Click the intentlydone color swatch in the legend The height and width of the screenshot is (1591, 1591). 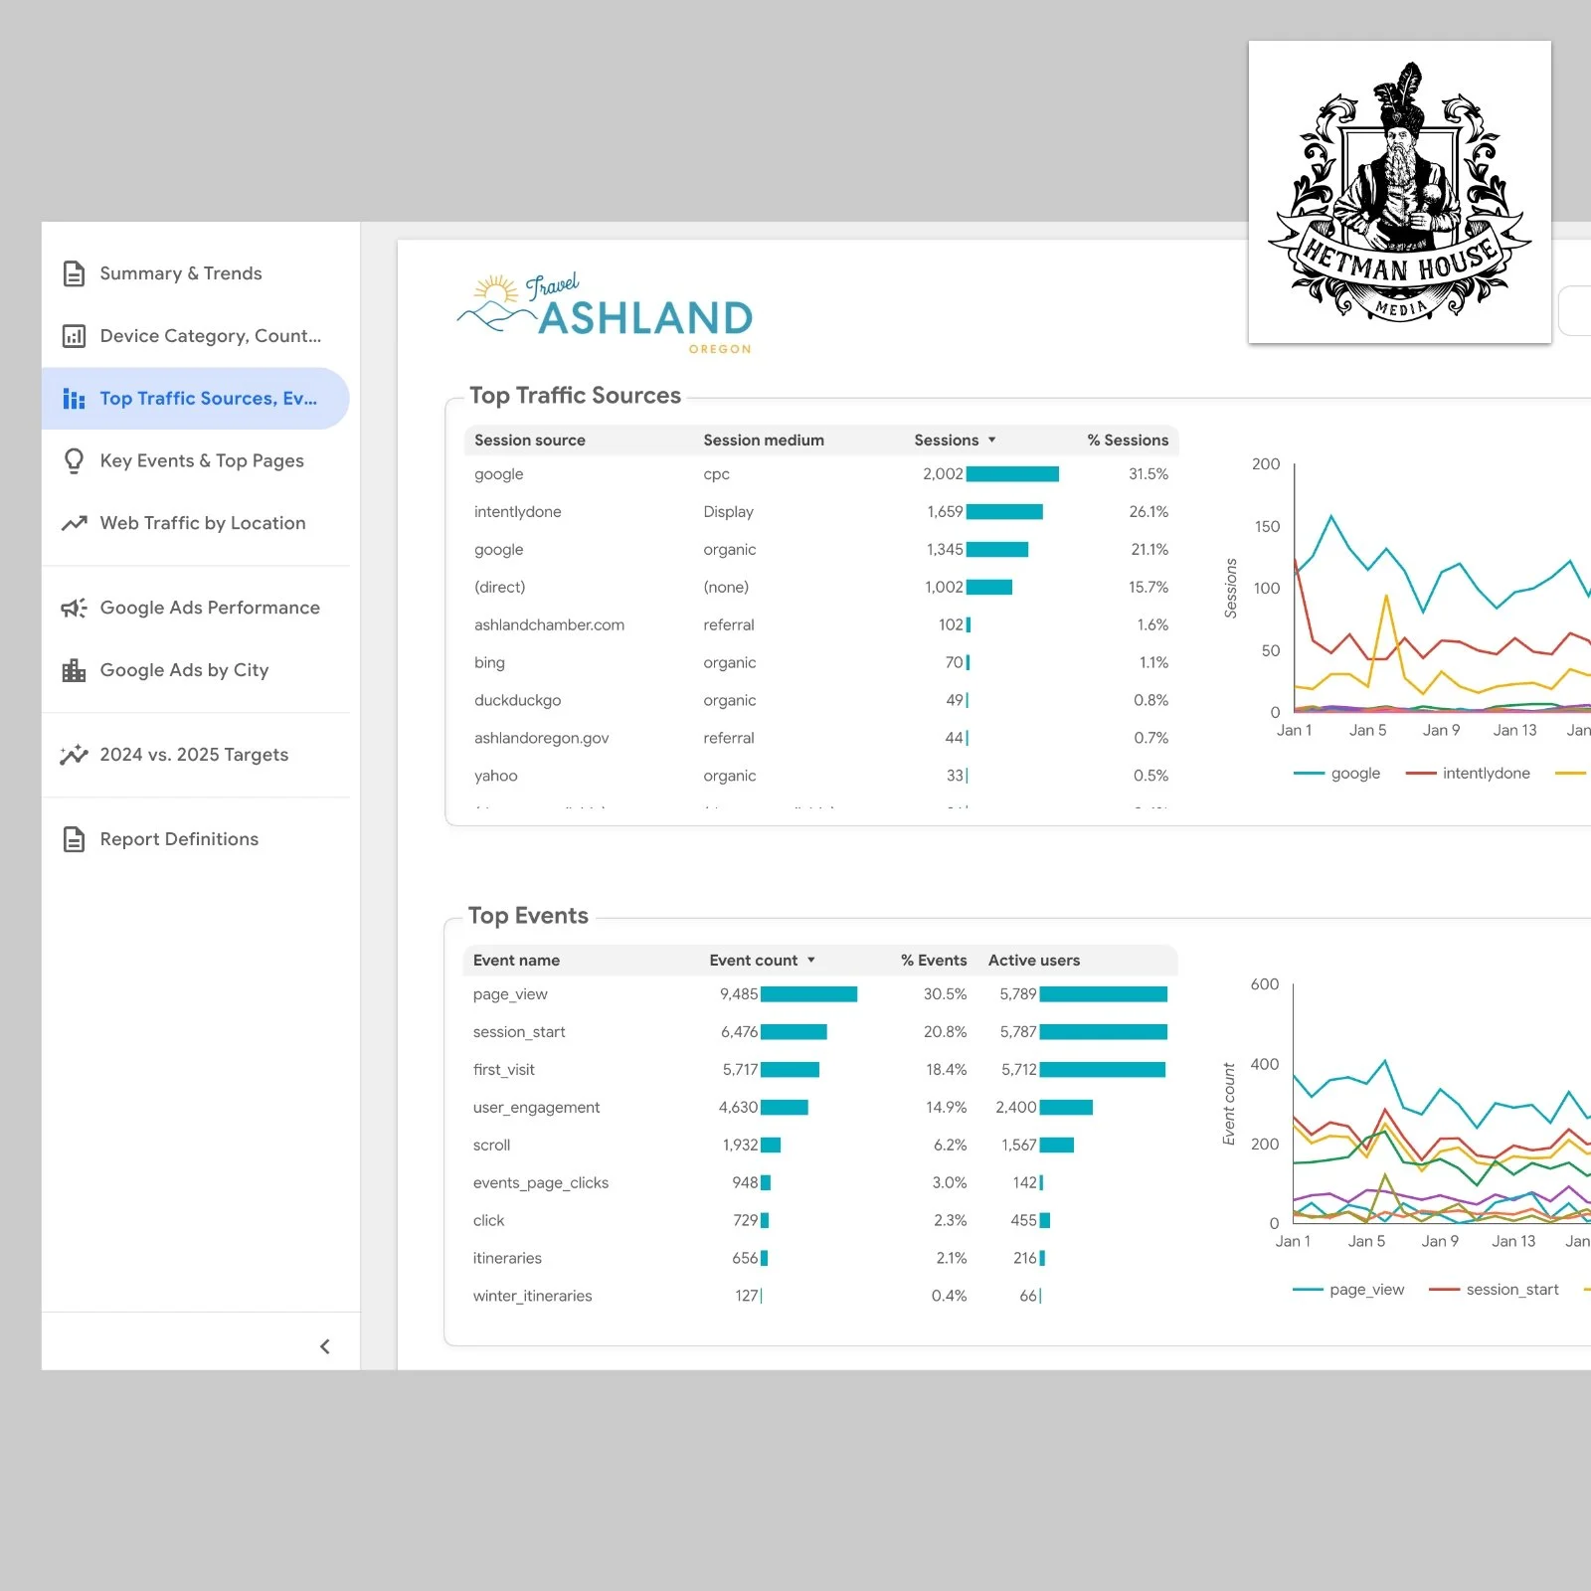[x=1420, y=773]
